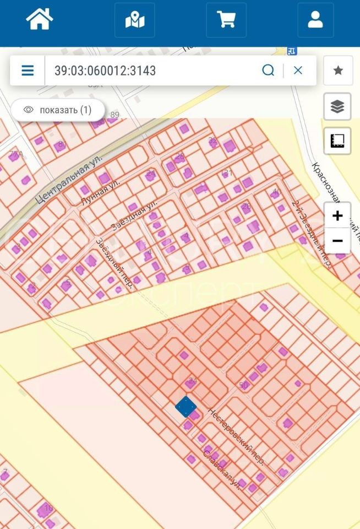Viewport: 360px width, 529px height.
Task: Run search with magnifier icon
Action: 268,70
